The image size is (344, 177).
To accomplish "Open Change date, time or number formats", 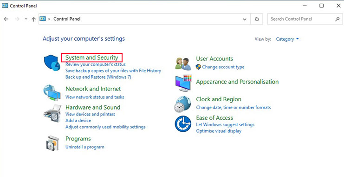I will 234,108.
